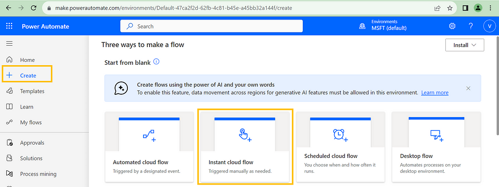
Task: Click the 'Three ways to make a flow' heading
Action: click(143, 45)
